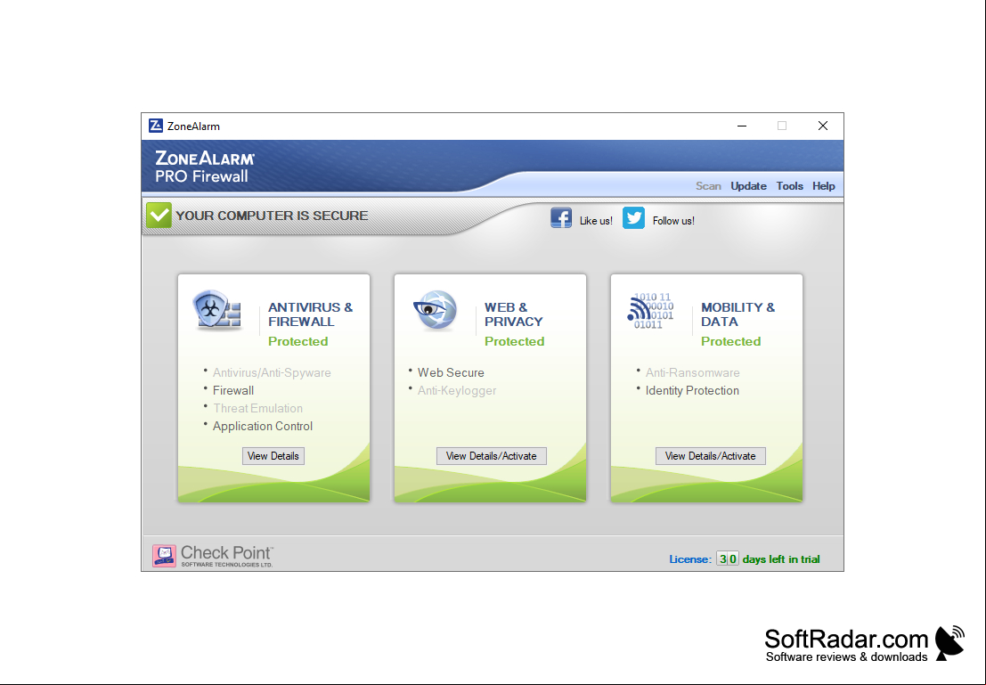The image size is (986, 685).
Task: Open the Help menu
Action: [823, 186]
